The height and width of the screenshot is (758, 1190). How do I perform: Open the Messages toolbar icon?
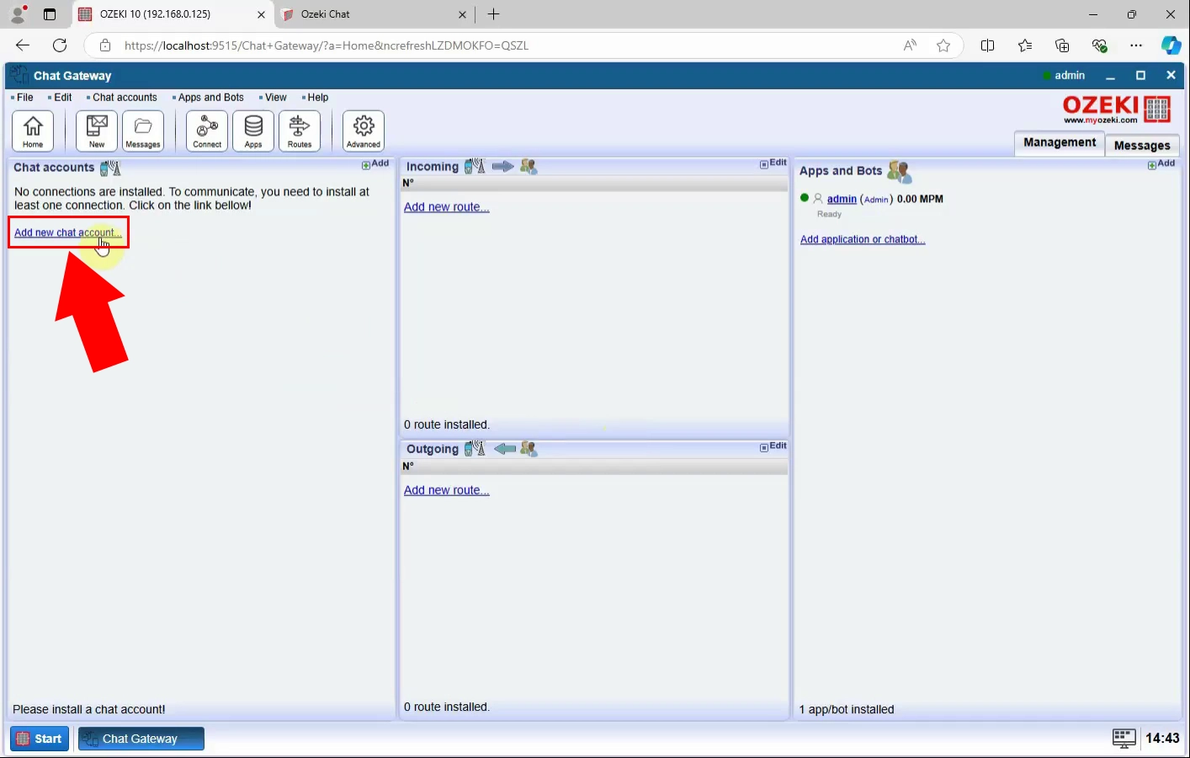[143, 131]
